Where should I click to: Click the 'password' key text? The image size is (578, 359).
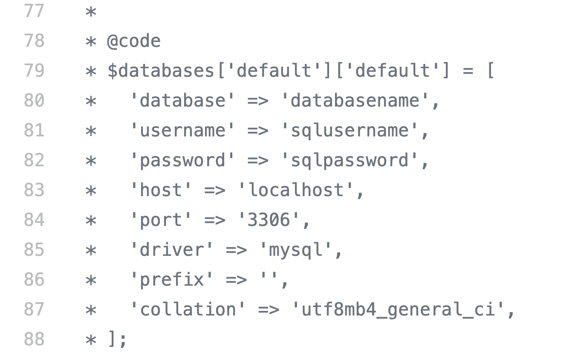182,160
